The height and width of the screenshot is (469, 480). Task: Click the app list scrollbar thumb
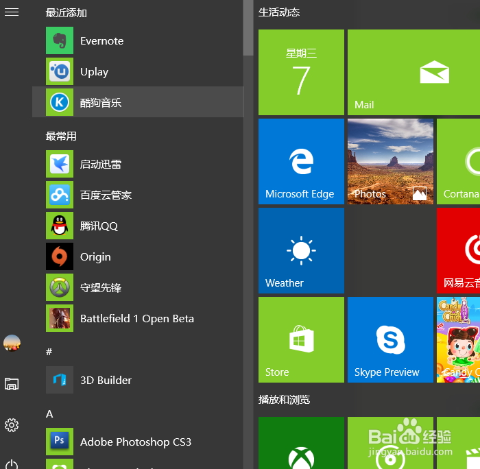[x=248, y=27]
